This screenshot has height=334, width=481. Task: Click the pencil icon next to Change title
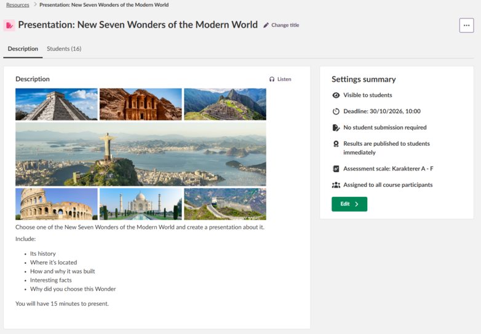click(266, 25)
